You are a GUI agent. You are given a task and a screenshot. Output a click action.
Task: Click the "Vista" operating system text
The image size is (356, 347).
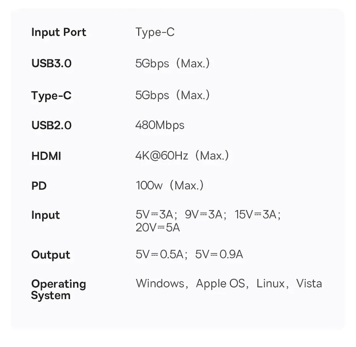click(309, 284)
